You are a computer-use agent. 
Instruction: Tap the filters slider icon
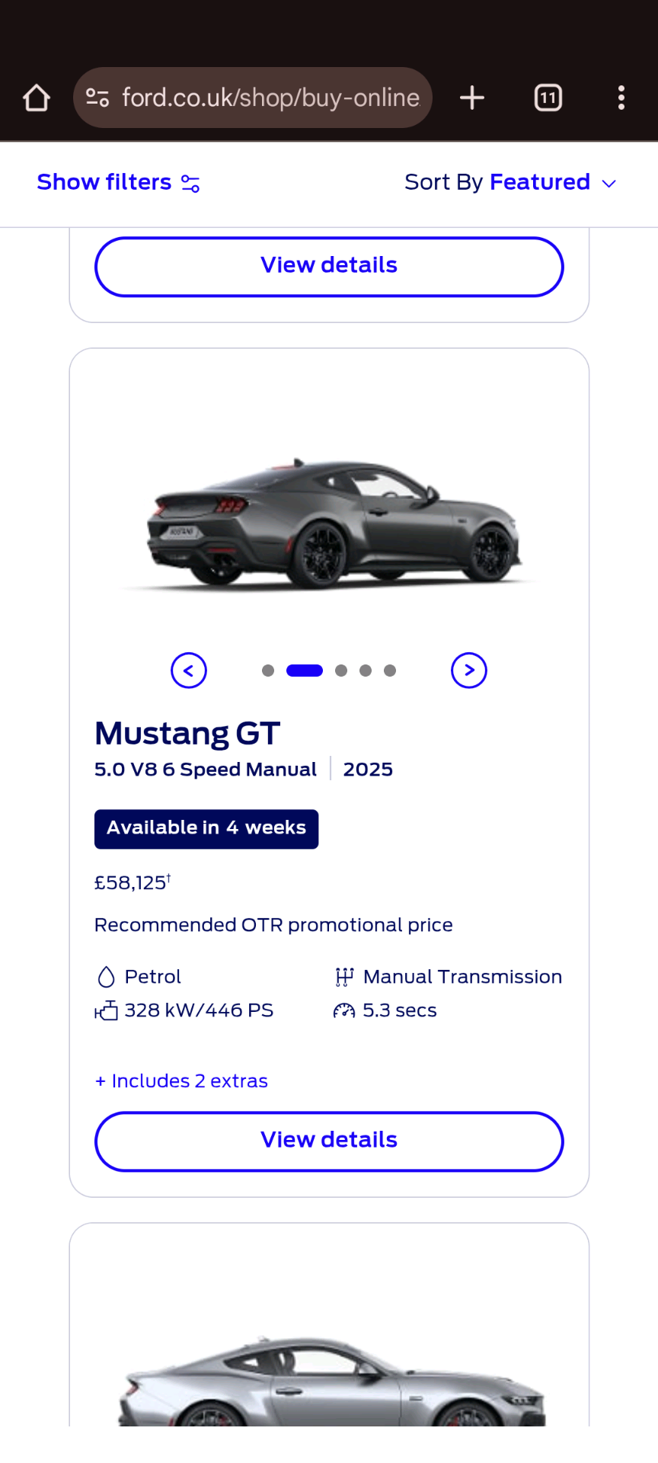pyautogui.click(x=190, y=184)
